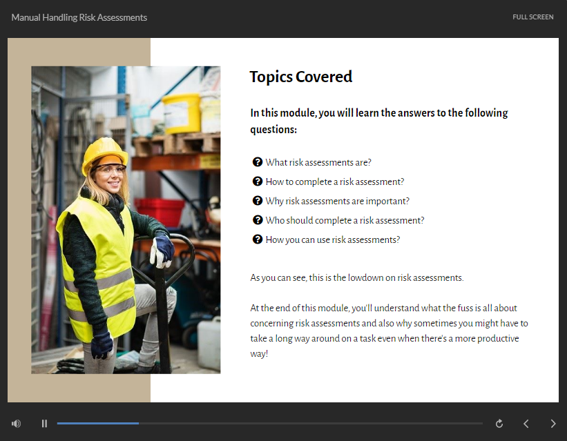Click question icon beside 'How to complete a risk assessment?'

point(258,182)
